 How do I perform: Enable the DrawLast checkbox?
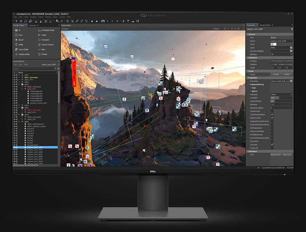[x=272, y=148]
